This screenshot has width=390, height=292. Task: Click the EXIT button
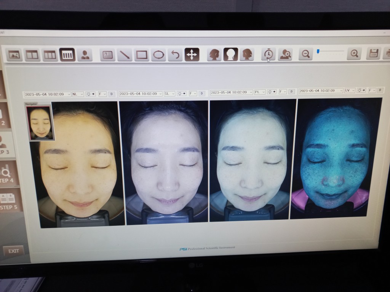click(14, 251)
